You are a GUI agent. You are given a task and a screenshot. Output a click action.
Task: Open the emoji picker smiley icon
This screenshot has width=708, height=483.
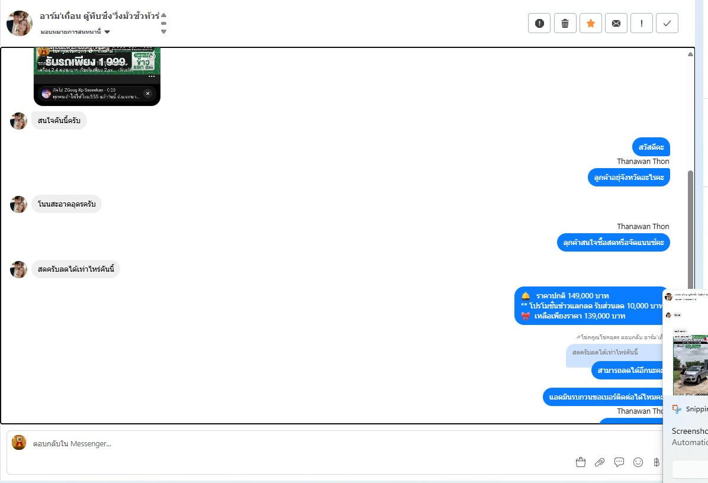[x=638, y=462]
